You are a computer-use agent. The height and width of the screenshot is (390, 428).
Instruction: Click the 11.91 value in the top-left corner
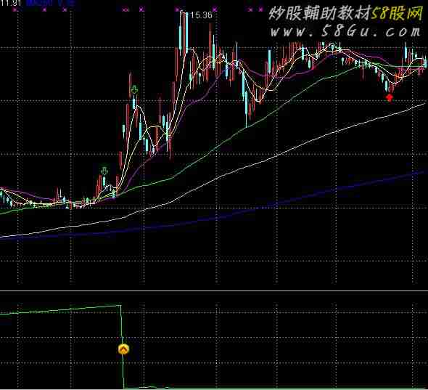11,3
